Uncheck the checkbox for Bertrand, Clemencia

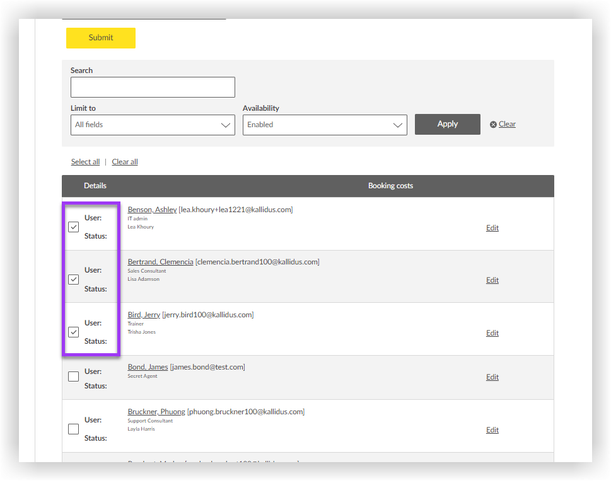tap(73, 279)
